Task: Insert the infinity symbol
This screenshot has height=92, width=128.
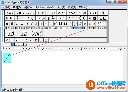Action: pos(17,24)
